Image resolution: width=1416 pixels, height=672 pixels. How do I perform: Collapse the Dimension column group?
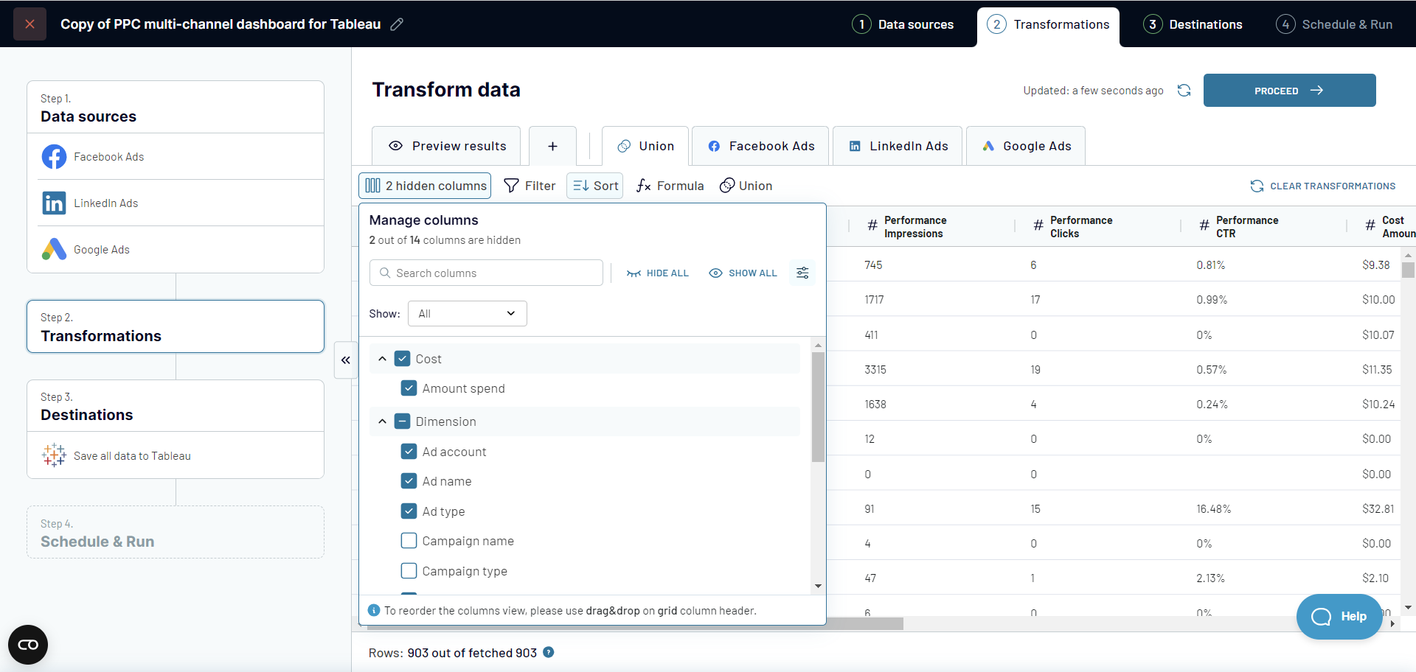click(x=382, y=421)
